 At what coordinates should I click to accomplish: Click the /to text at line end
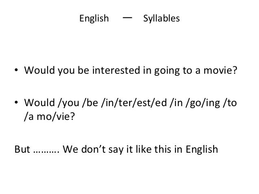point(230,103)
